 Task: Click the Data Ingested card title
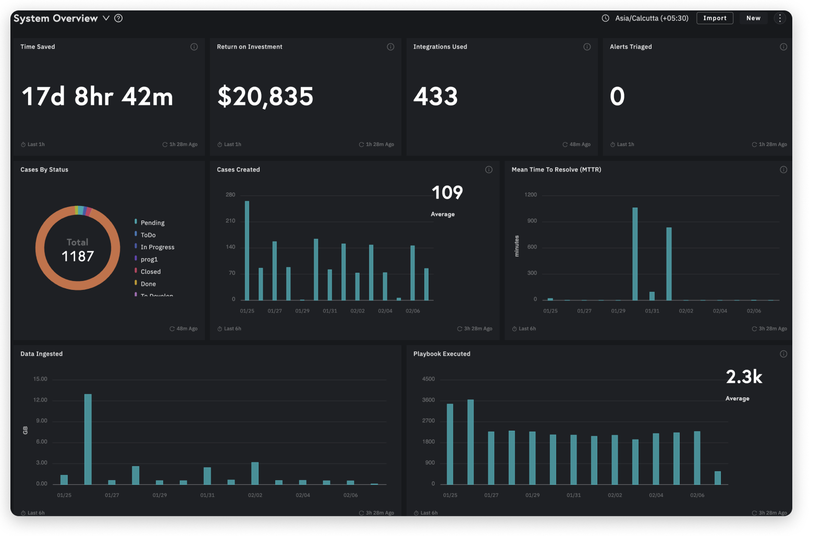pyautogui.click(x=42, y=354)
